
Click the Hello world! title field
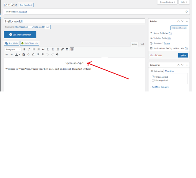point(74,21)
